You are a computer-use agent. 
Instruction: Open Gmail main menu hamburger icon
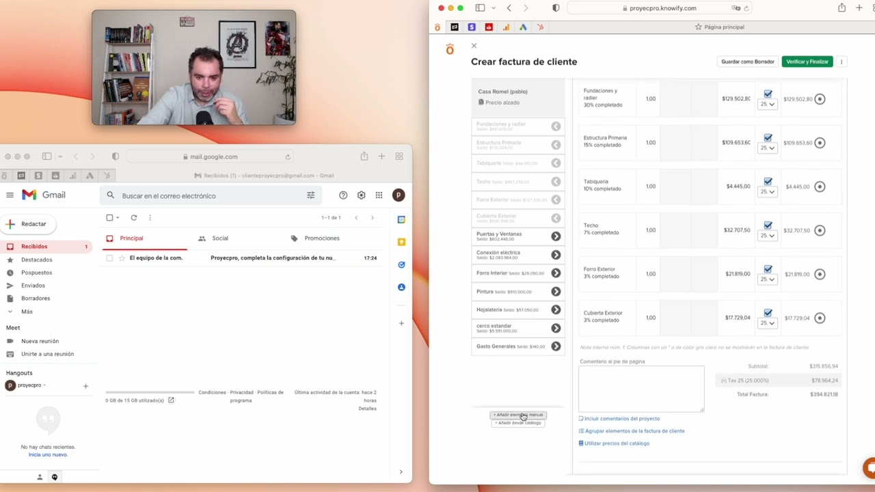coord(10,195)
